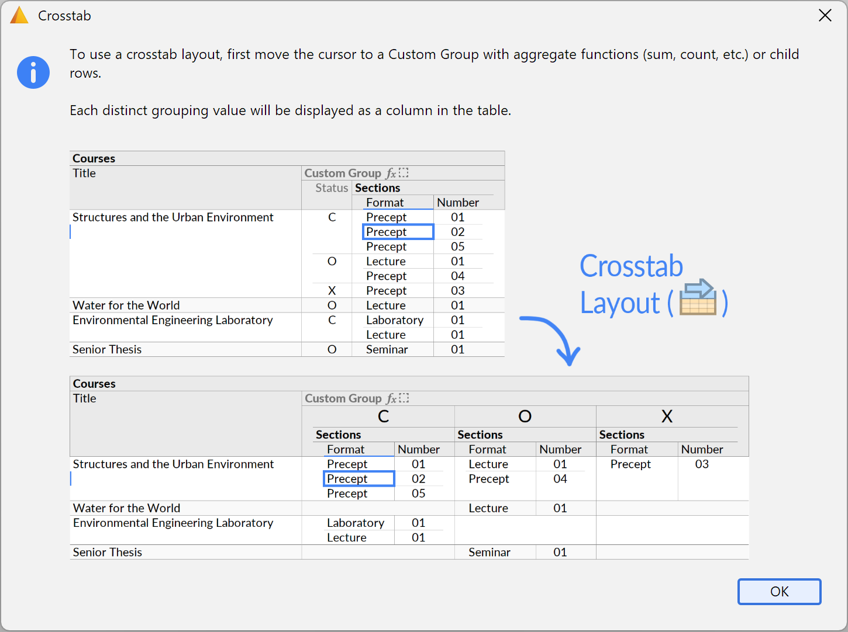Click the fx icon in the top table
This screenshot has height=632, width=848.
(x=391, y=173)
